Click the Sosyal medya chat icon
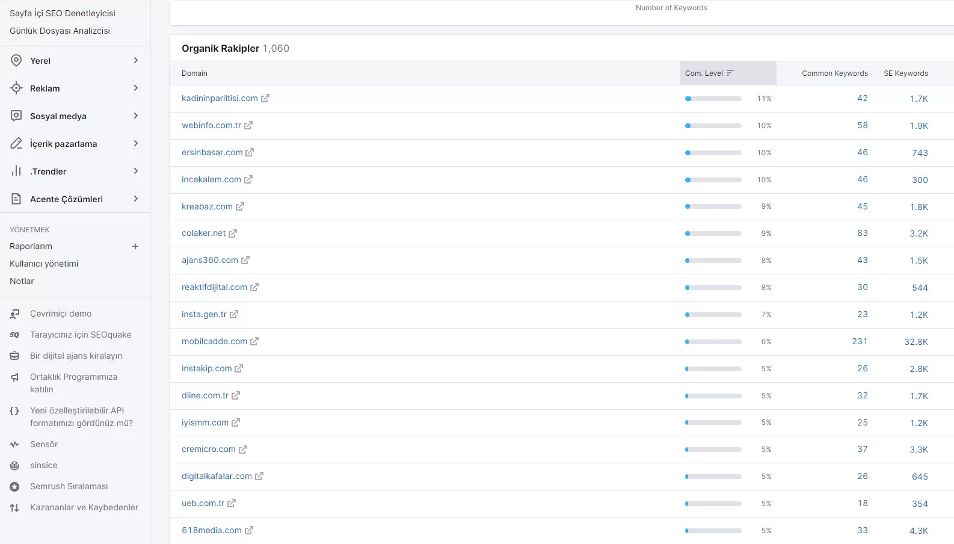 tap(16, 116)
